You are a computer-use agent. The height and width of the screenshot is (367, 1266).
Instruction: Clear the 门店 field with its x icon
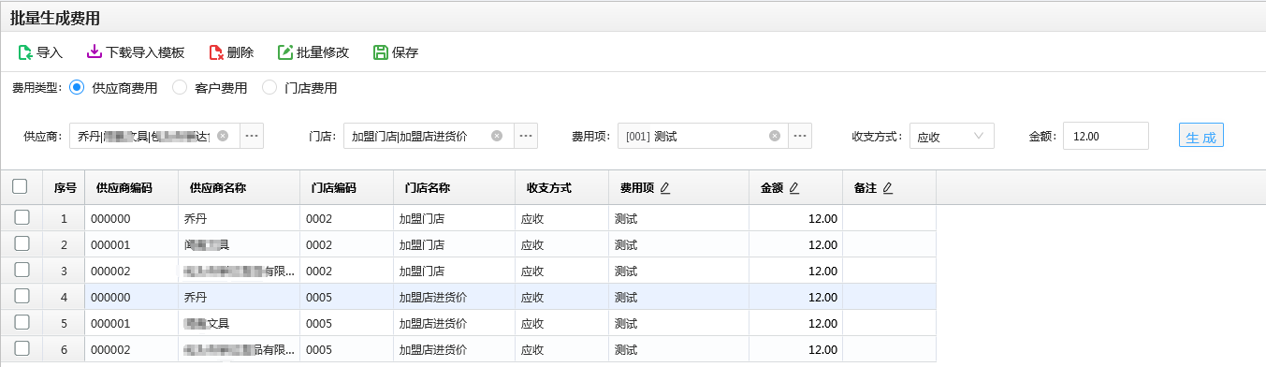tap(497, 136)
